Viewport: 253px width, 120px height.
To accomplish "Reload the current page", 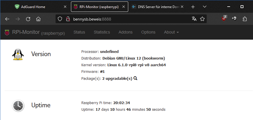I will 28,19.
